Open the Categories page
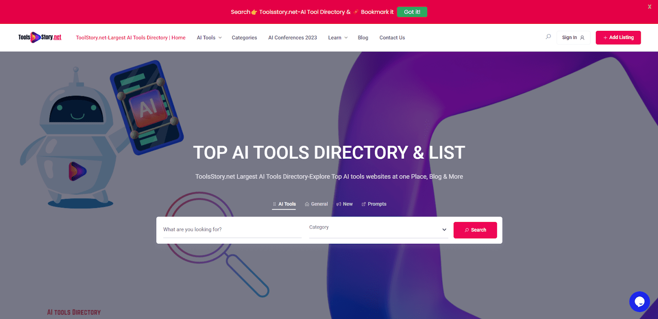Image resolution: width=658 pixels, height=319 pixels. 244,37
